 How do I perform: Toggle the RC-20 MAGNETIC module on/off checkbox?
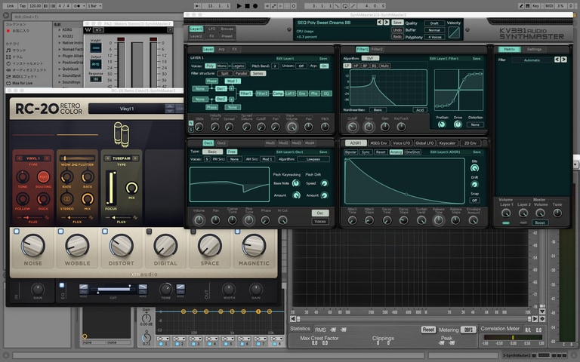click(237, 232)
